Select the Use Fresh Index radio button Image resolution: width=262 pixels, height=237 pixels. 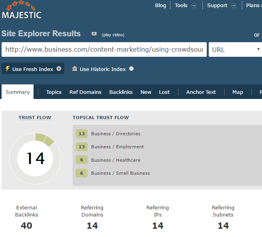tap(59, 69)
